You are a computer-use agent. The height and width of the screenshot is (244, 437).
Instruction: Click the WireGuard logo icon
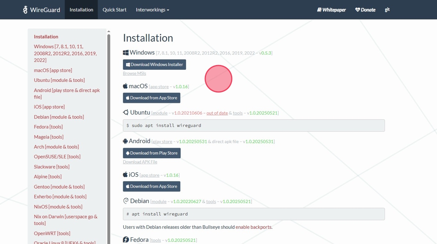coord(25,10)
